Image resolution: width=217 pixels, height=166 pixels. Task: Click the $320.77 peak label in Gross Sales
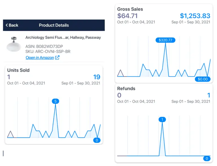coord(165,40)
